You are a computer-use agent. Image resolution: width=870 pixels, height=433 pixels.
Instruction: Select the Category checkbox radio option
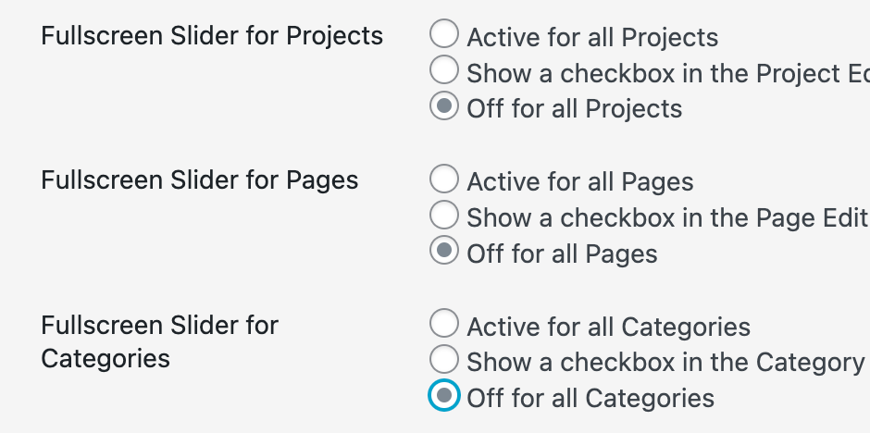tap(444, 360)
